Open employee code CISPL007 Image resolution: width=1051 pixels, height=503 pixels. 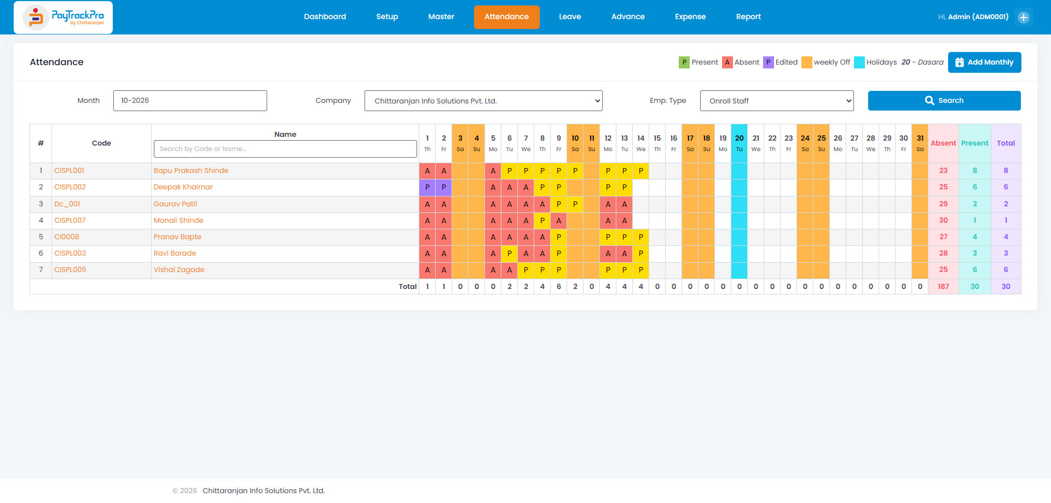coord(70,220)
